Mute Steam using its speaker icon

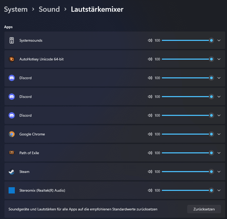150,172
